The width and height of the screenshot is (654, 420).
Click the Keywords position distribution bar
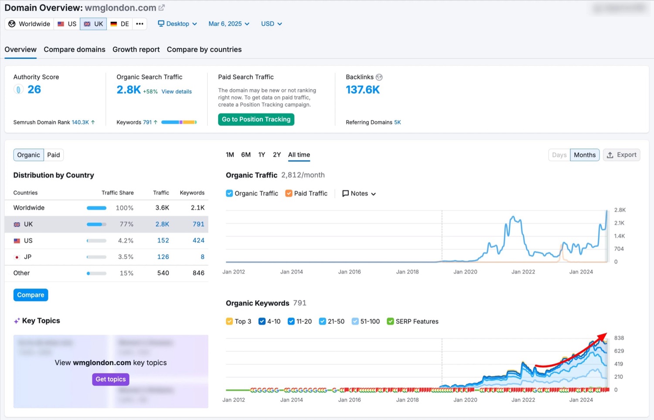click(179, 122)
